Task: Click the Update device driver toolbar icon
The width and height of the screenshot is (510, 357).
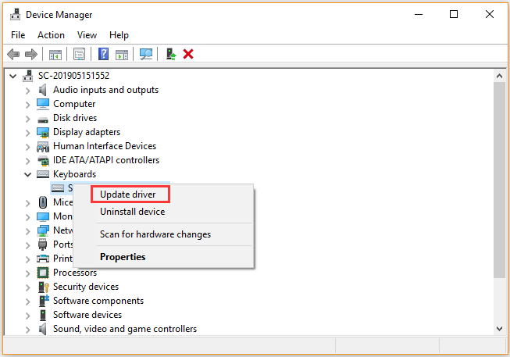Action: coord(170,54)
